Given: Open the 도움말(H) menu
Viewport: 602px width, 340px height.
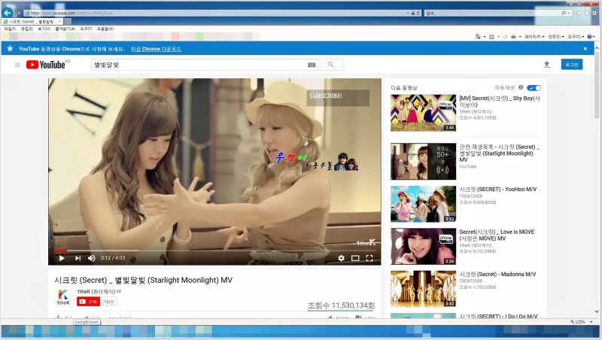Looking at the screenshot, I should click(x=105, y=29).
